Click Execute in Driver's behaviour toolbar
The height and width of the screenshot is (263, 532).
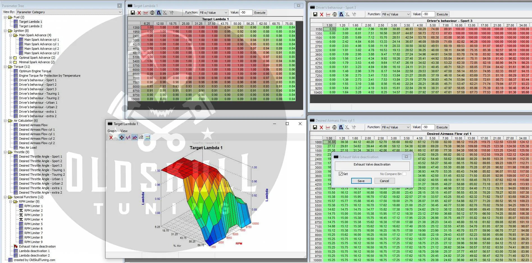click(442, 14)
